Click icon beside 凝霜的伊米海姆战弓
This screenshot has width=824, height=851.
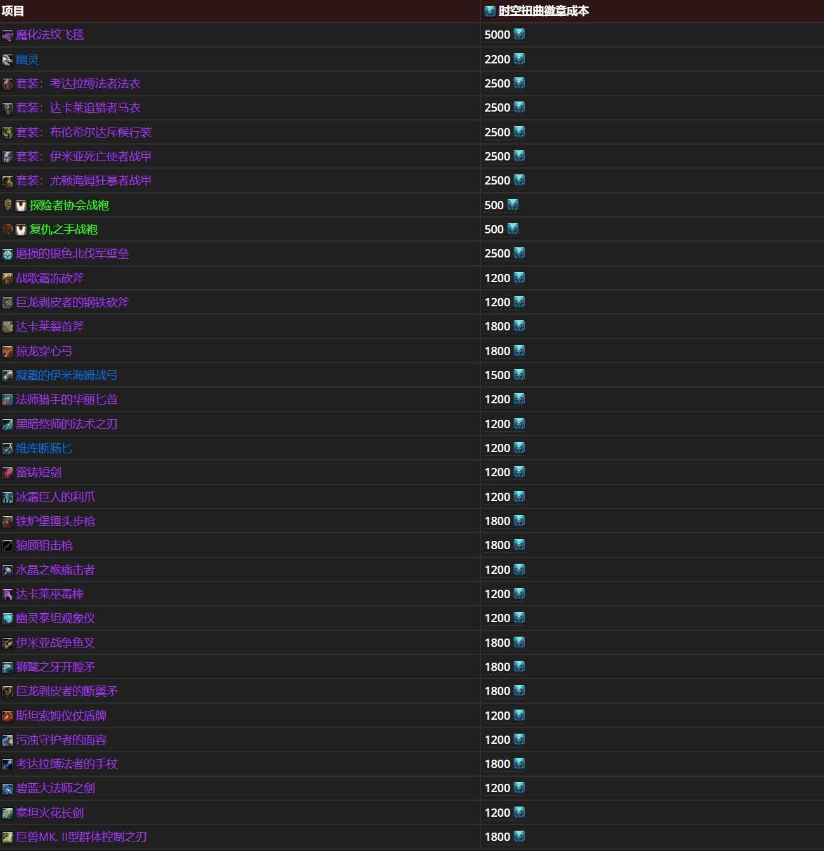point(8,376)
